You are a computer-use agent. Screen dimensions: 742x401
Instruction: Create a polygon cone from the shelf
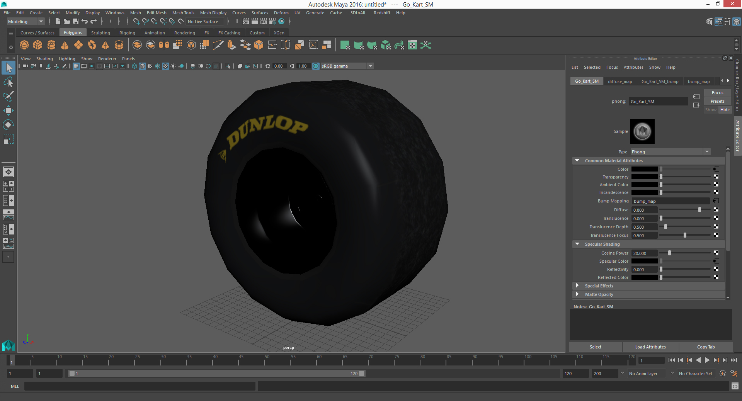tap(65, 45)
